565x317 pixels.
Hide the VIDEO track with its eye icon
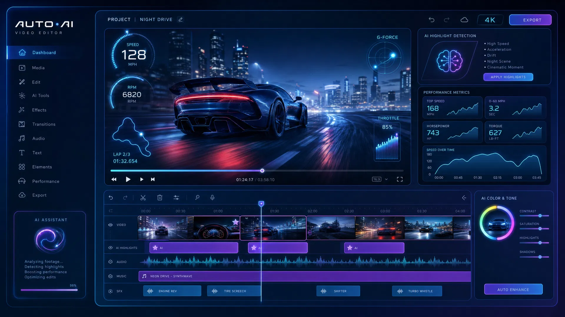(x=110, y=225)
